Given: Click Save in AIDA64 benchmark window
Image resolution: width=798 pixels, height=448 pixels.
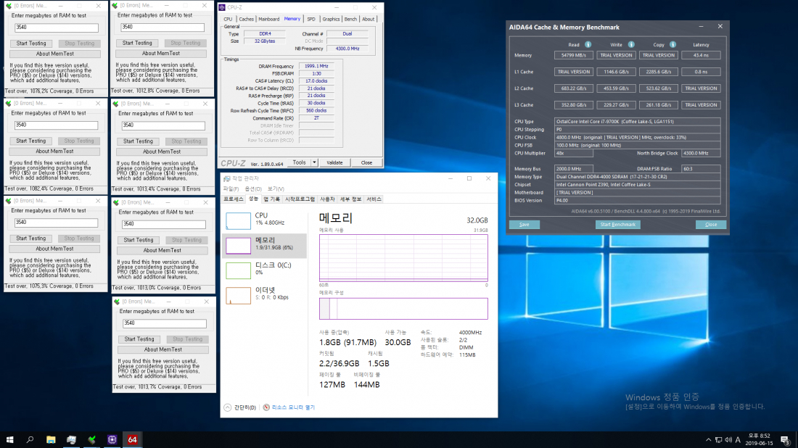Looking at the screenshot, I should click(x=525, y=224).
